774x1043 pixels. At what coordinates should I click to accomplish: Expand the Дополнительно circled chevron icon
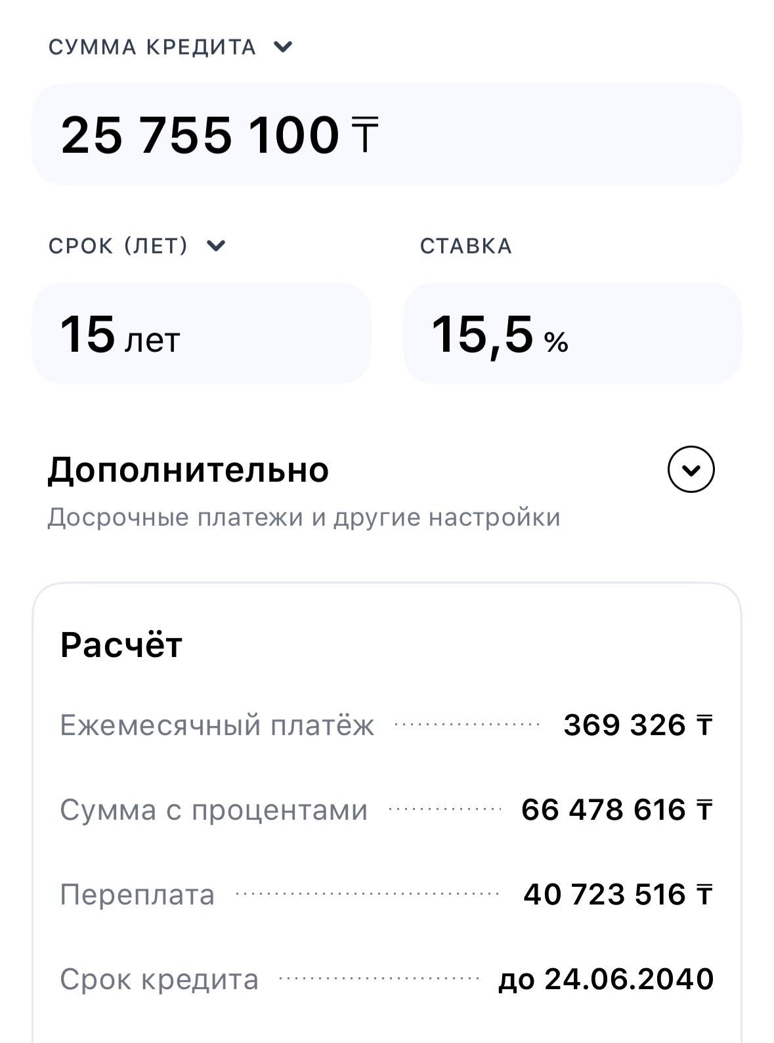coord(691,469)
